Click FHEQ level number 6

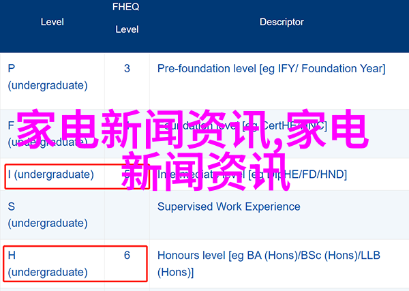pos(127,256)
